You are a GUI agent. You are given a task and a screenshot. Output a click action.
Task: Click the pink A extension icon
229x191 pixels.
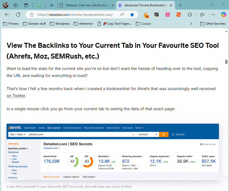point(168,15)
